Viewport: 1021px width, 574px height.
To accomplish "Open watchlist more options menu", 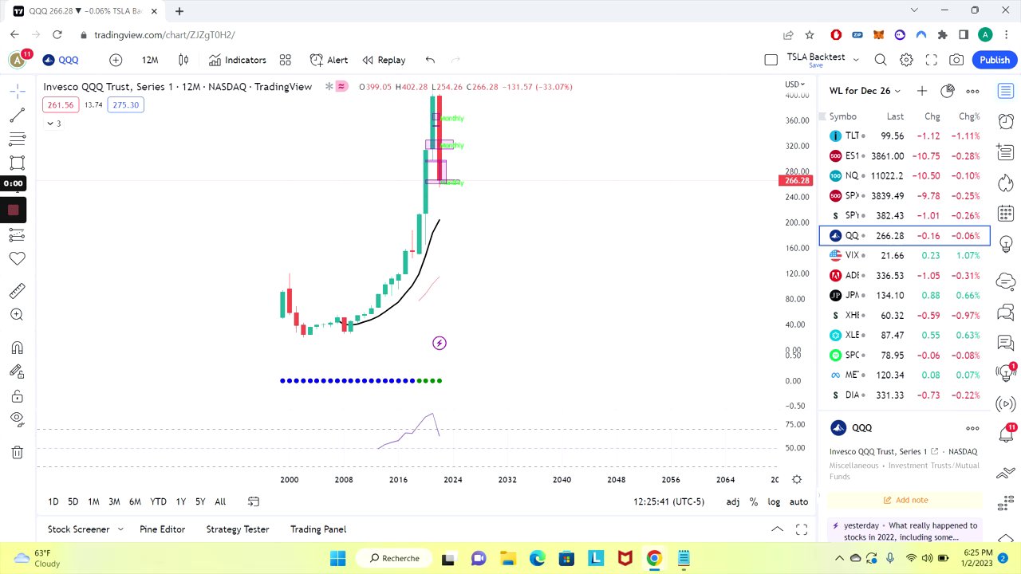I will click(972, 91).
